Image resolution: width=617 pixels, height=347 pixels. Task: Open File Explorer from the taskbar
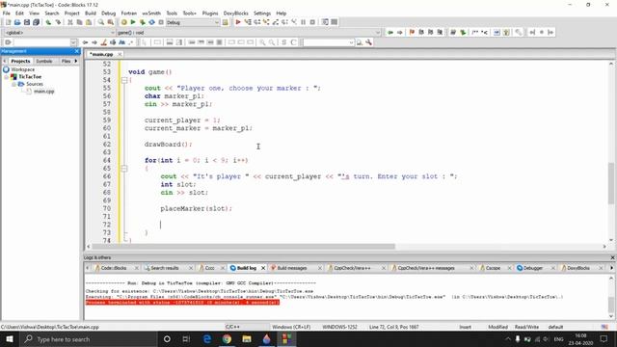click(247, 338)
